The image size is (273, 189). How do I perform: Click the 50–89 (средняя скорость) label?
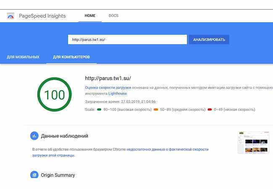pyautogui.click(x=183, y=110)
